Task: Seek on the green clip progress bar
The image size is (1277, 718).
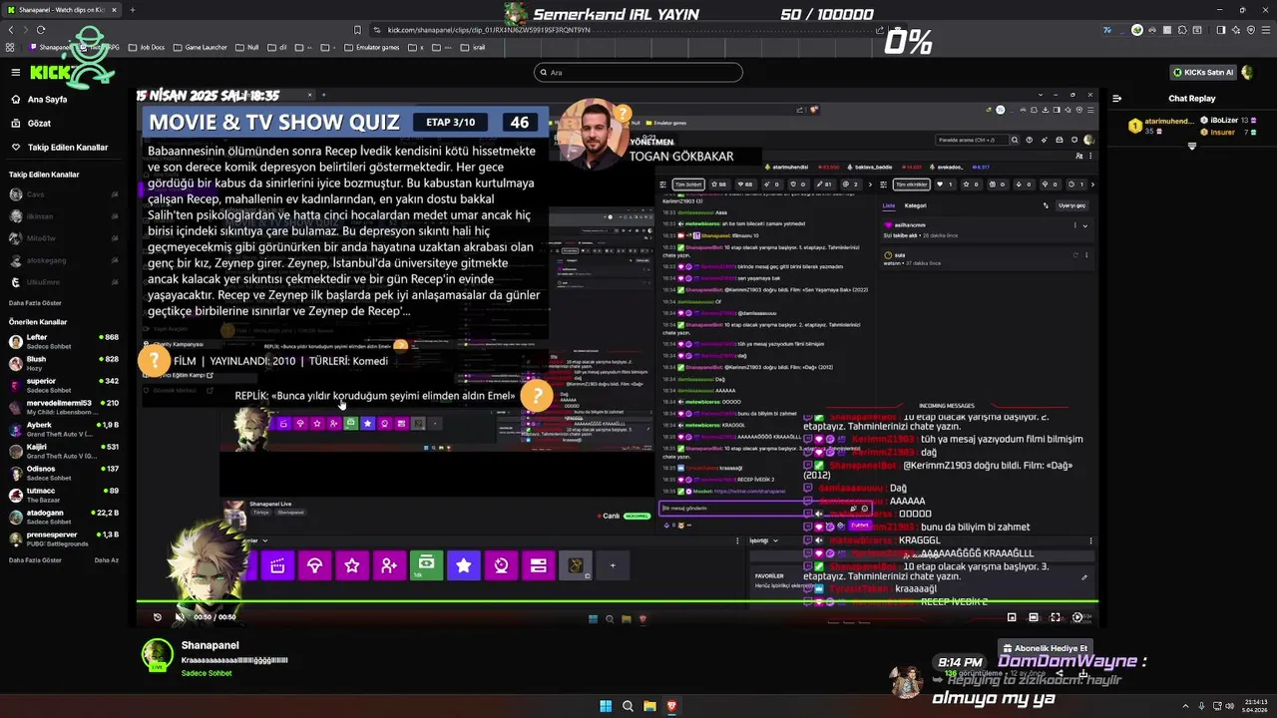Action: pyautogui.click(x=618, y=601)
